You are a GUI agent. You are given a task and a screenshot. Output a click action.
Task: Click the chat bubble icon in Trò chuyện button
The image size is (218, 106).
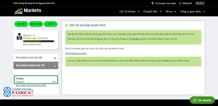pos(195,100)
